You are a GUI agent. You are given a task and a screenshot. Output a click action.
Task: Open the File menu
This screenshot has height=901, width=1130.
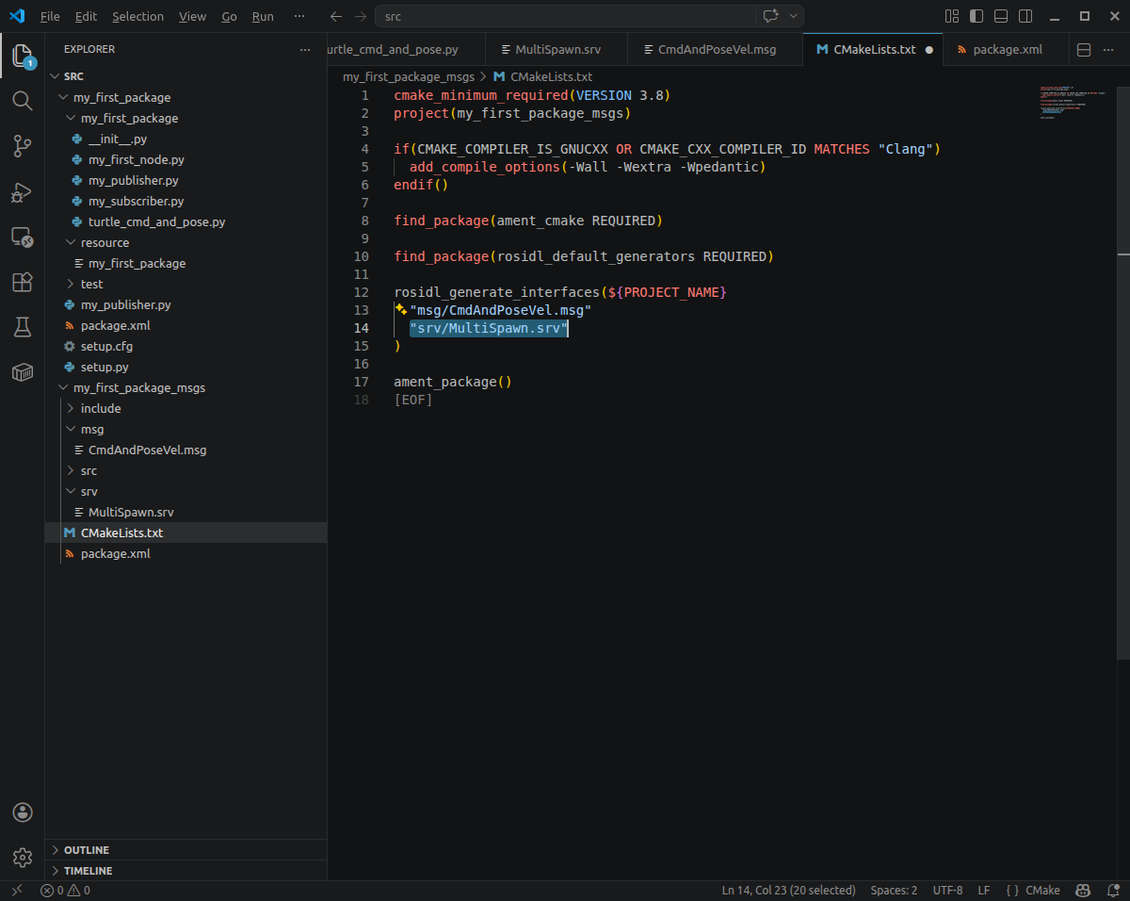(x=50, y=16)
